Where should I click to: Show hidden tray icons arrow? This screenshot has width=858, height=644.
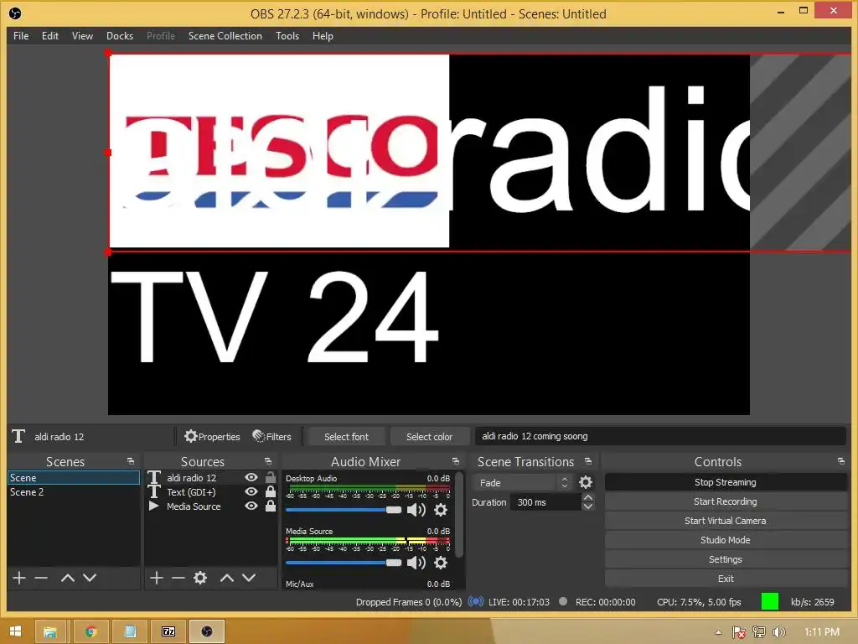(x=718, y=632)
